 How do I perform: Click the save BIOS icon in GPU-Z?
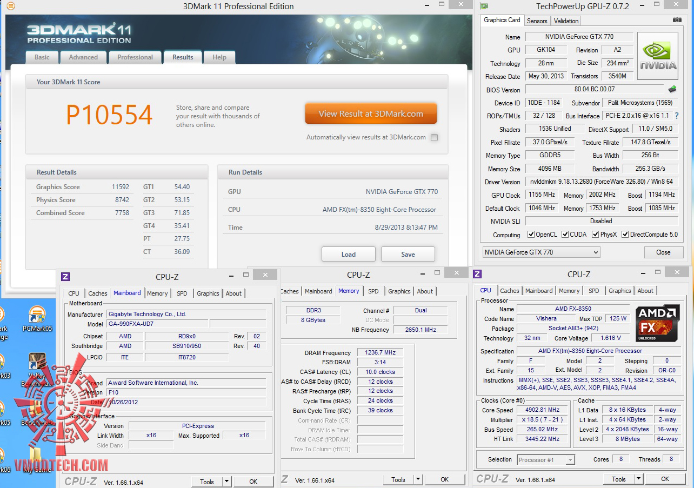(672, 89)
